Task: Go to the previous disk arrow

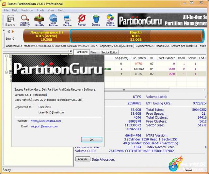Action: pyautogui.click(x=9, y=32)
